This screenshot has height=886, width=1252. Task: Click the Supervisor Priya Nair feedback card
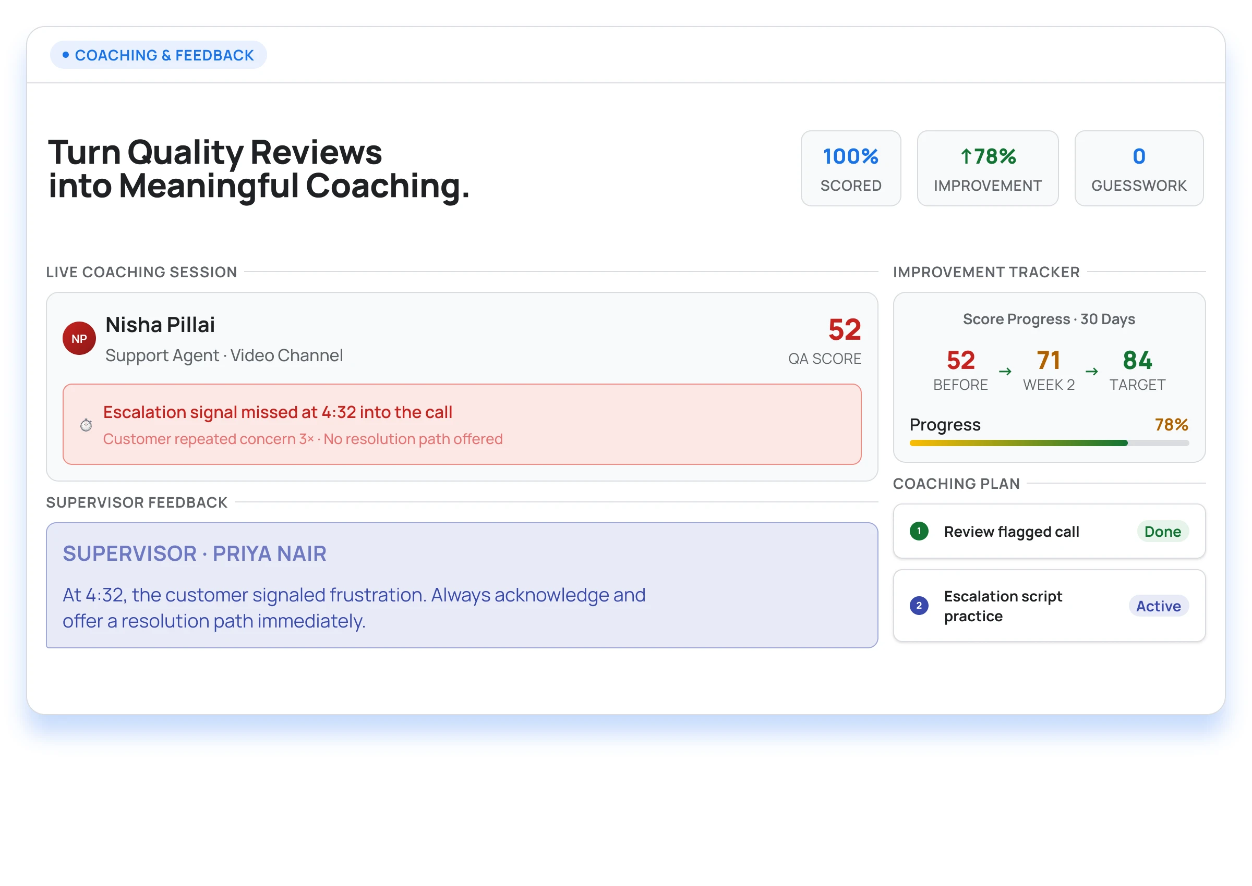(x=461, y=585)
